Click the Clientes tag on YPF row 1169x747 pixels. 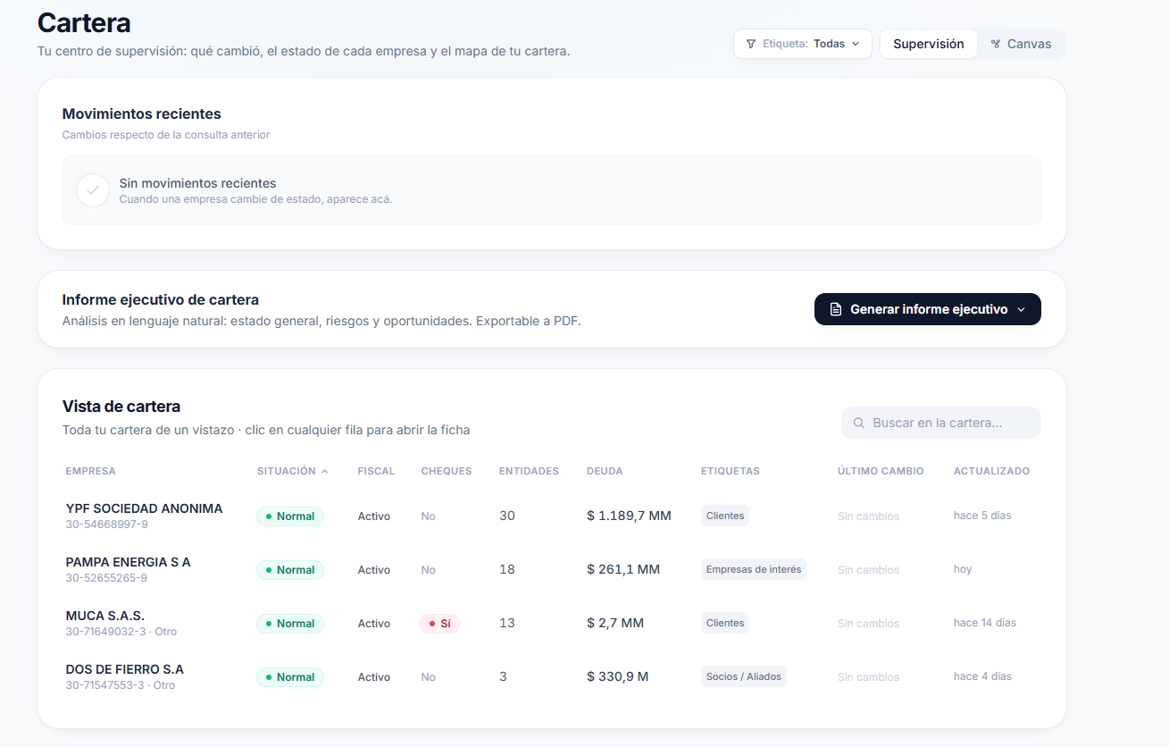(725, 516)
